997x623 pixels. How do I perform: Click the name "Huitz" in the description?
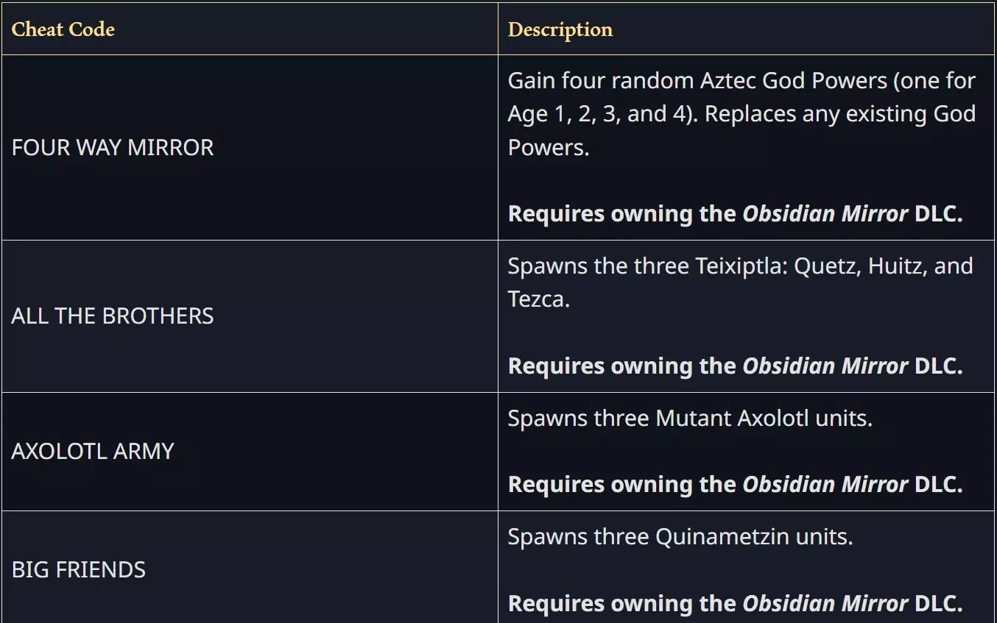[x=897, y=266]
